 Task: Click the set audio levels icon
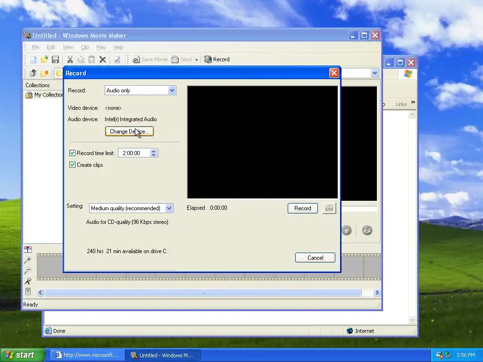(x=28, y=291)
